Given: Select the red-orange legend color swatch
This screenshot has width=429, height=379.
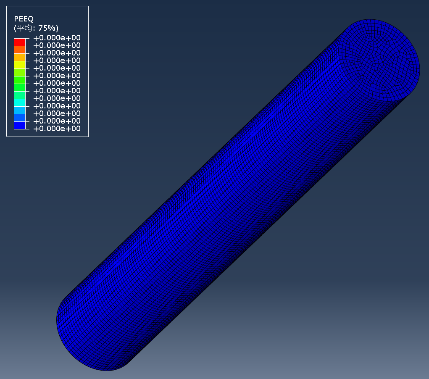Looking at the screenshot, I should coord(20,50).
